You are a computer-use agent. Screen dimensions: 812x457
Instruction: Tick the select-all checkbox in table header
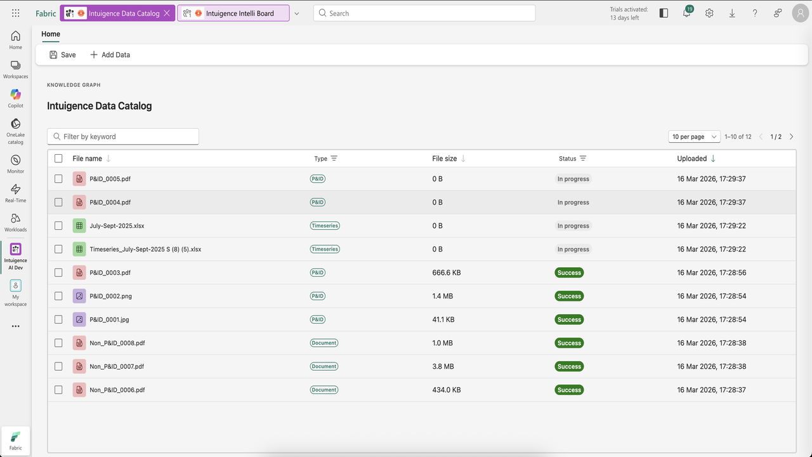pyautogui.click(x=58, y=159)
